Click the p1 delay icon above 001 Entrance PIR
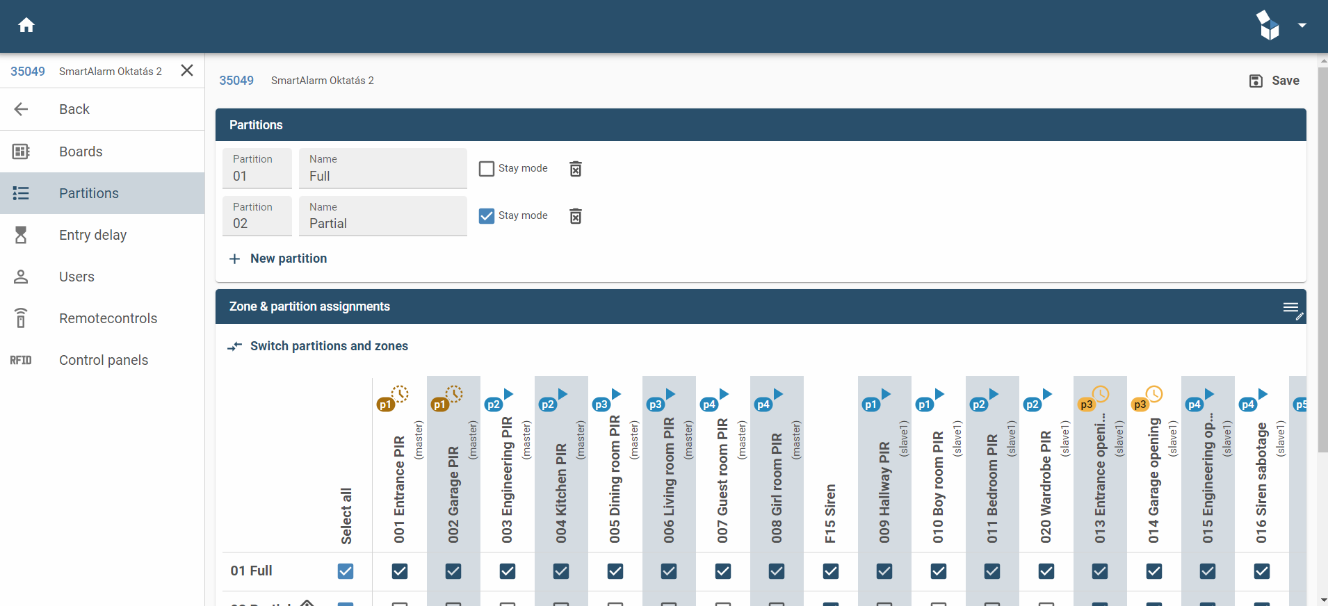The image size is (1328, 606). [393, 398]
